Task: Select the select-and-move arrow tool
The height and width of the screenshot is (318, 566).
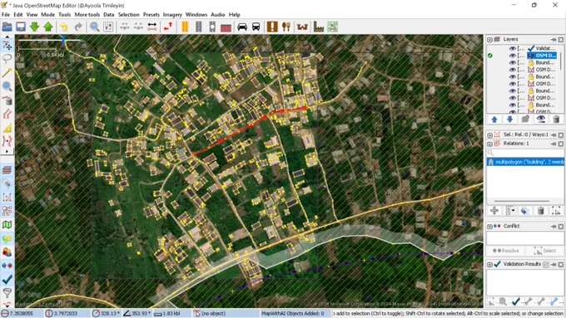Action: pyautogui.click(x=7, y=45)
